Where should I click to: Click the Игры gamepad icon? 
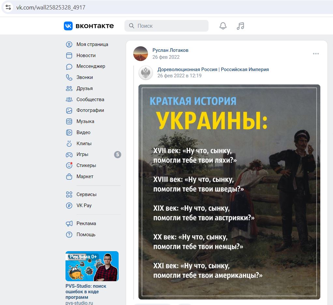[x=69, y=155]
